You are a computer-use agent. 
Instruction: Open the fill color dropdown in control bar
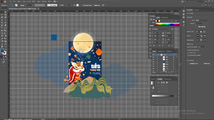13,5
